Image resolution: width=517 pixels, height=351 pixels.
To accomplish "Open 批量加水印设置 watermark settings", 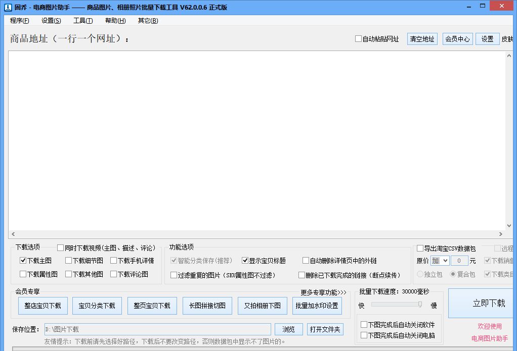I will pyautogui.click(x=317, y=306).
